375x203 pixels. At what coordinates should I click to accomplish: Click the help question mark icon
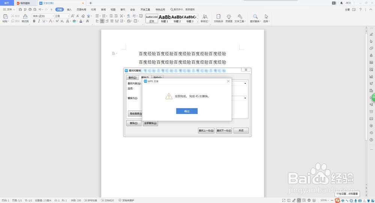(x=360, y=10)
